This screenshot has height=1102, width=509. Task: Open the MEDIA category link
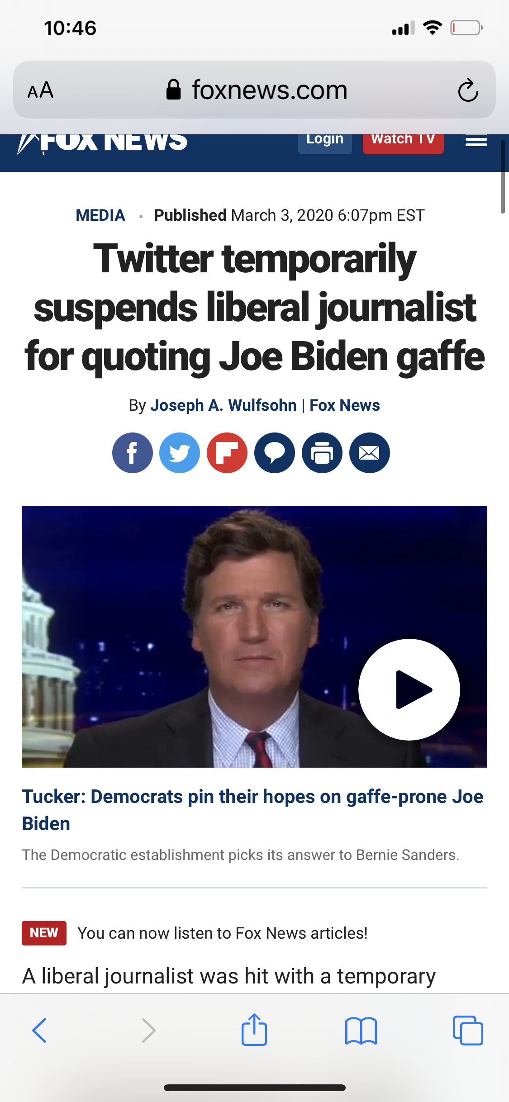(100, 215)
